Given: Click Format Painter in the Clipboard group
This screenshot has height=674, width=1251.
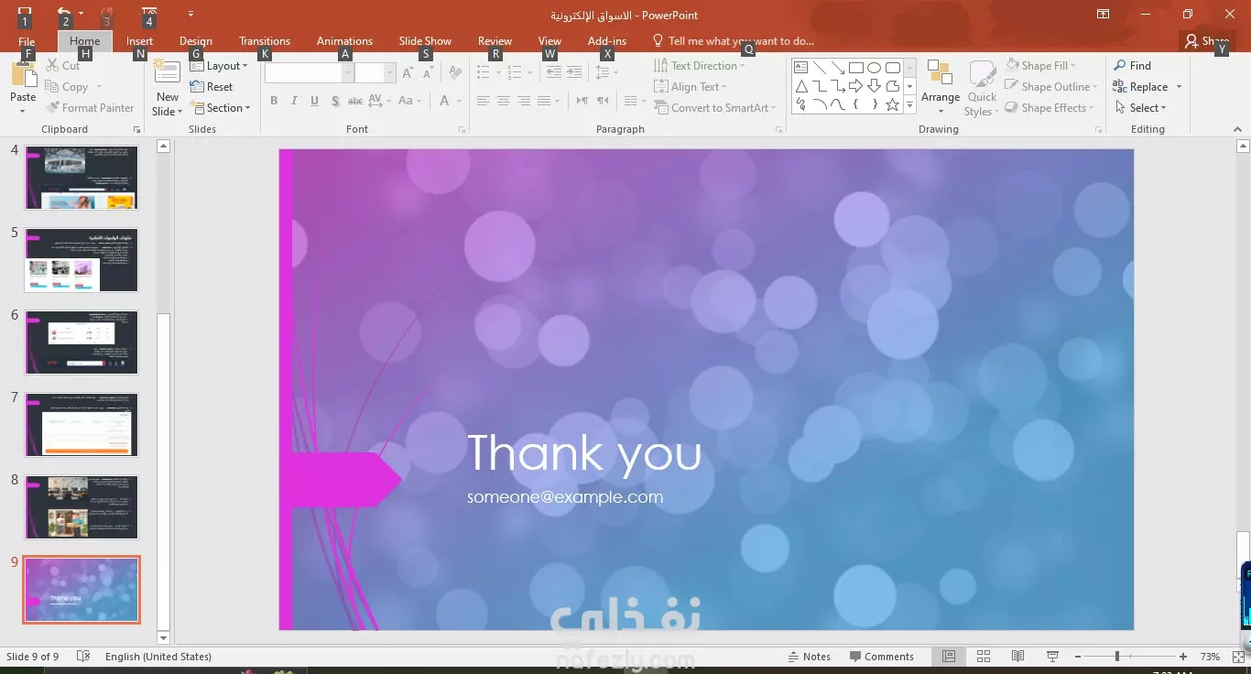Looking at the screenshot, I should (90, 108).
